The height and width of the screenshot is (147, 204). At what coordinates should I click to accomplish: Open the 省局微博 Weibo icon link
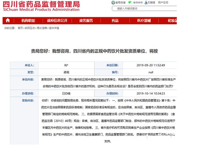[x=119, y=2]
